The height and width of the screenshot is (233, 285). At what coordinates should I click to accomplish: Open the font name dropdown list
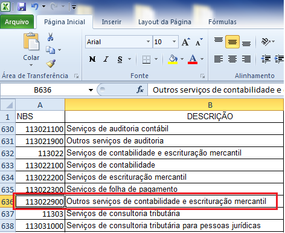[x=149, y=42]
